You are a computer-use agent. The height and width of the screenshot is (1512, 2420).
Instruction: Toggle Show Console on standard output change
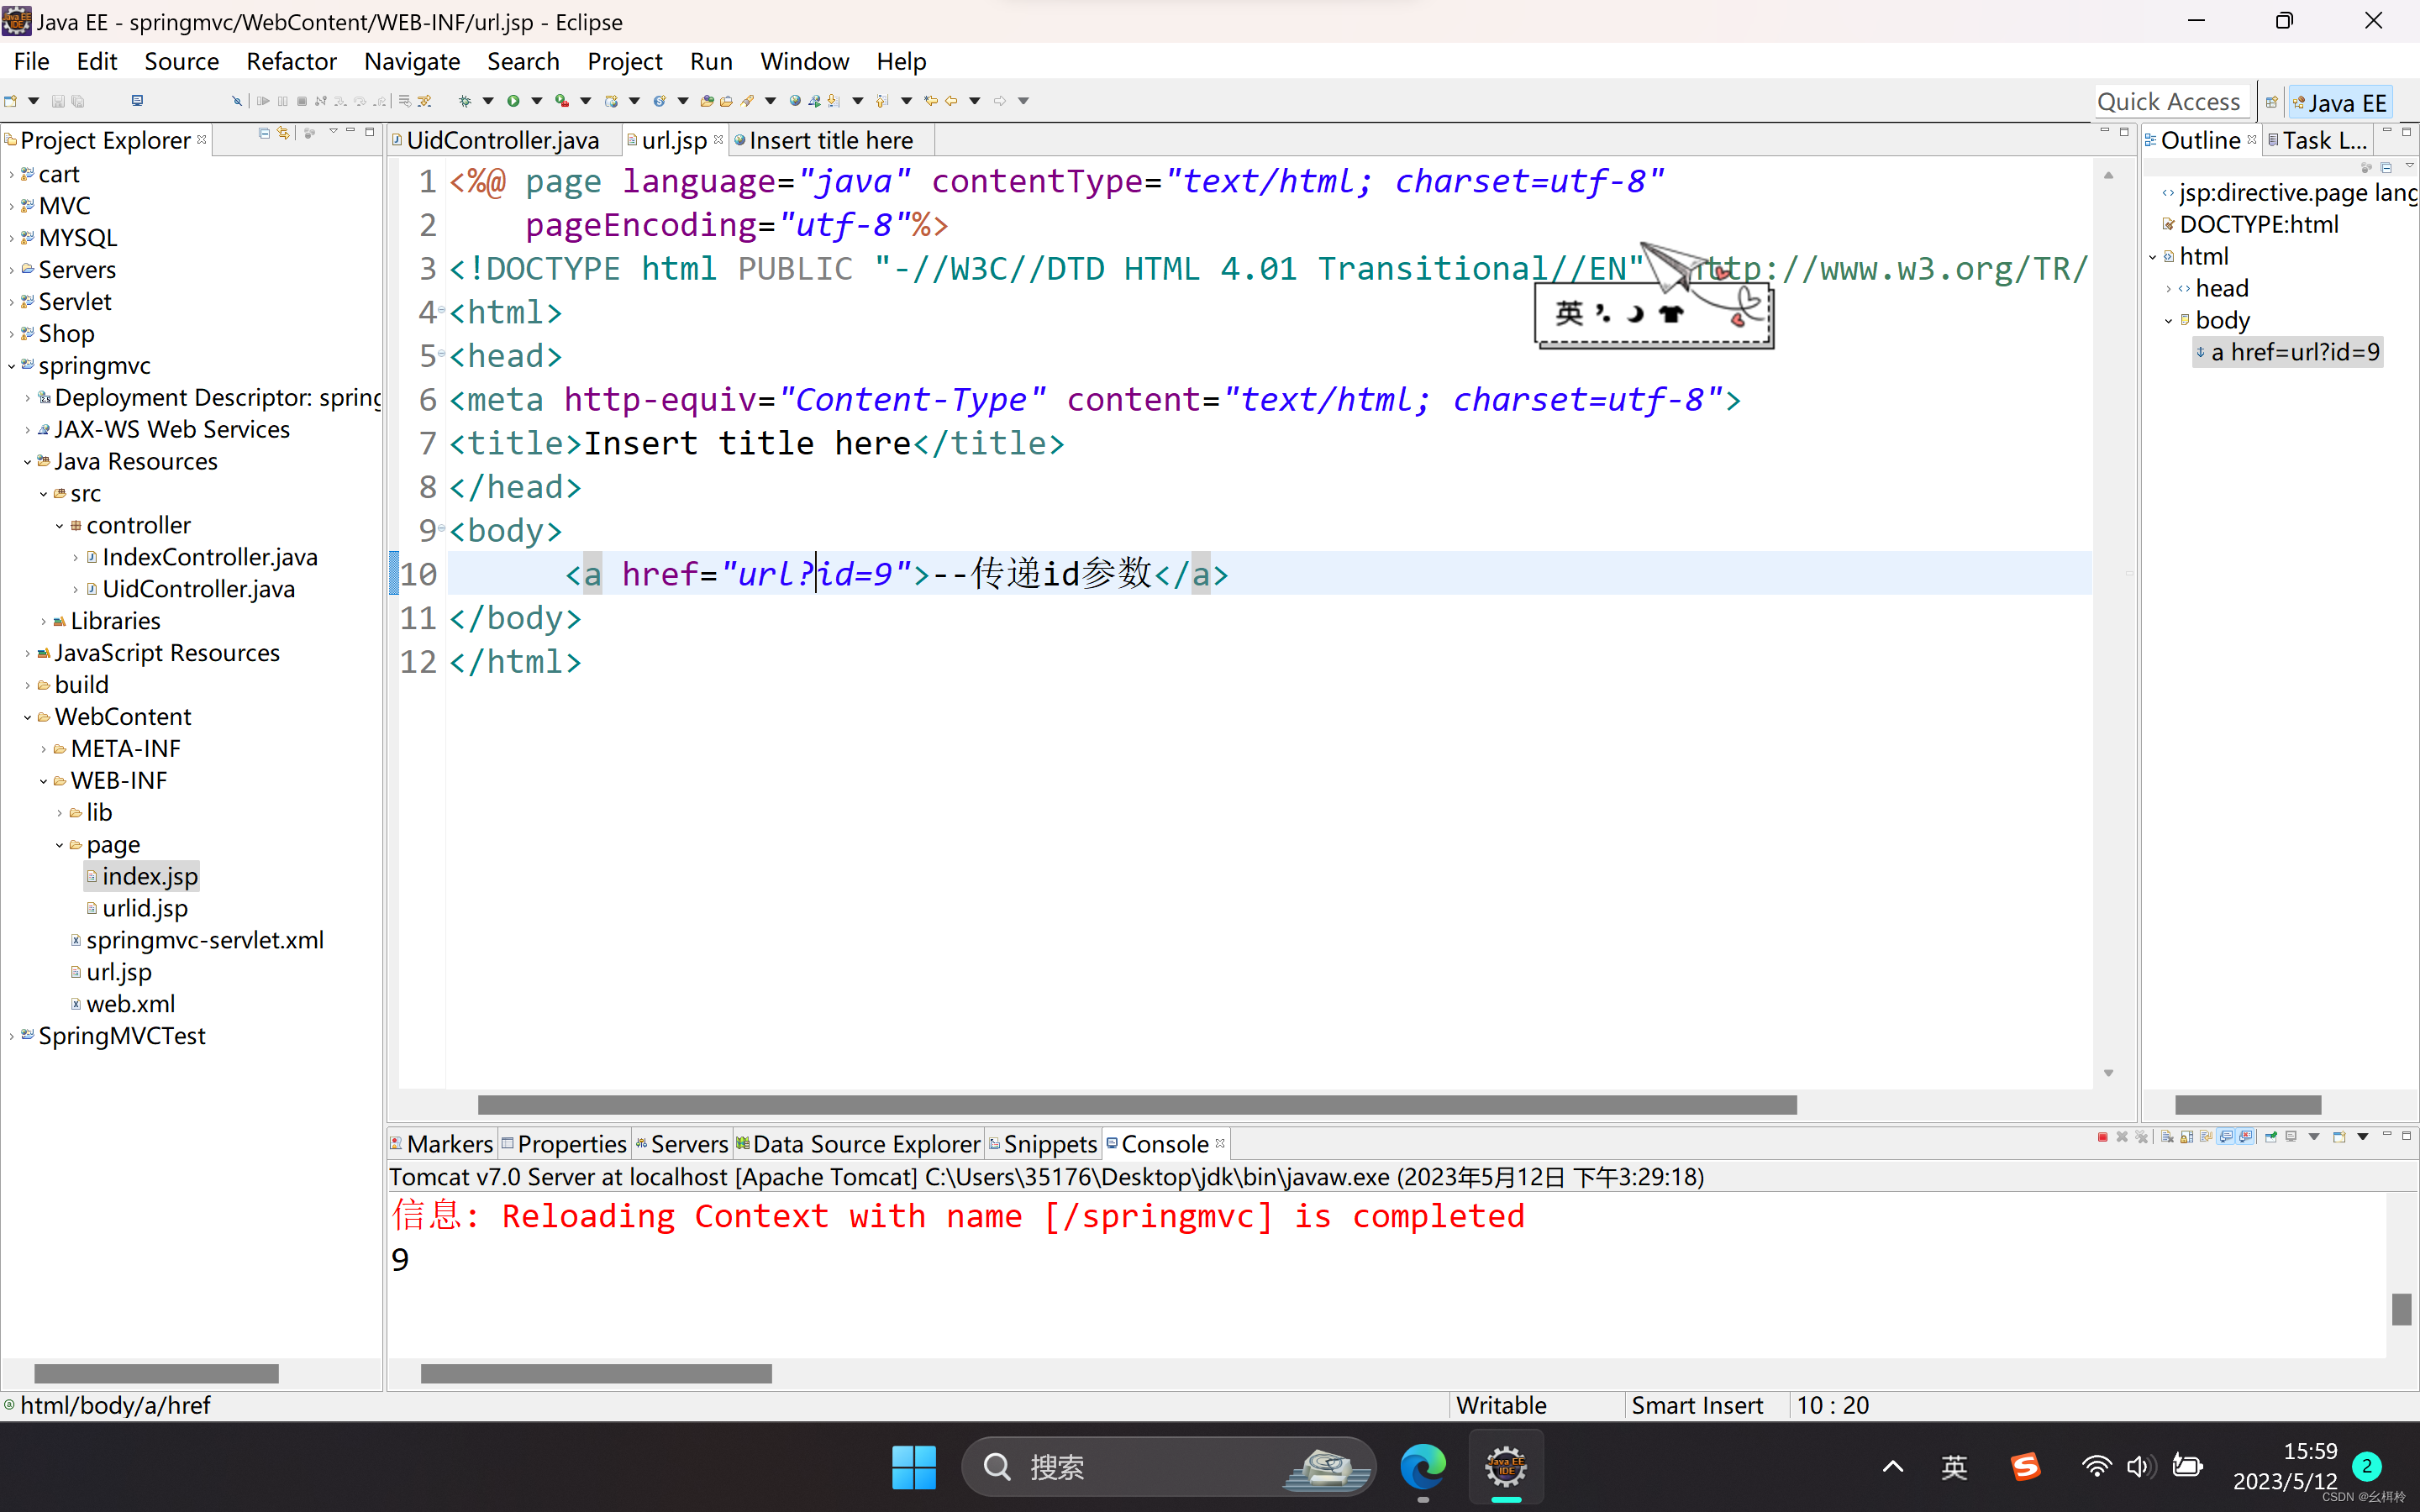tap(2226, 1137)
